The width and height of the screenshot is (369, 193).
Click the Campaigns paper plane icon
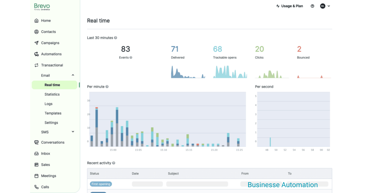(x=37, y=43)
